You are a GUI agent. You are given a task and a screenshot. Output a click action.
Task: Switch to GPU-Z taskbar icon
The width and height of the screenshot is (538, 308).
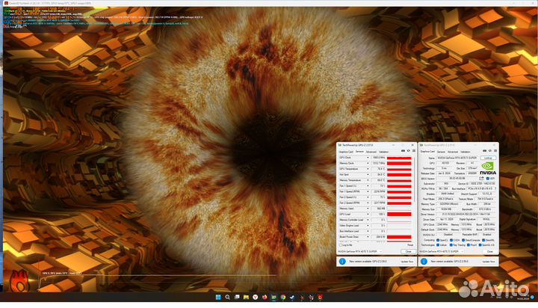pyautogui.click(x=273, y=297)
